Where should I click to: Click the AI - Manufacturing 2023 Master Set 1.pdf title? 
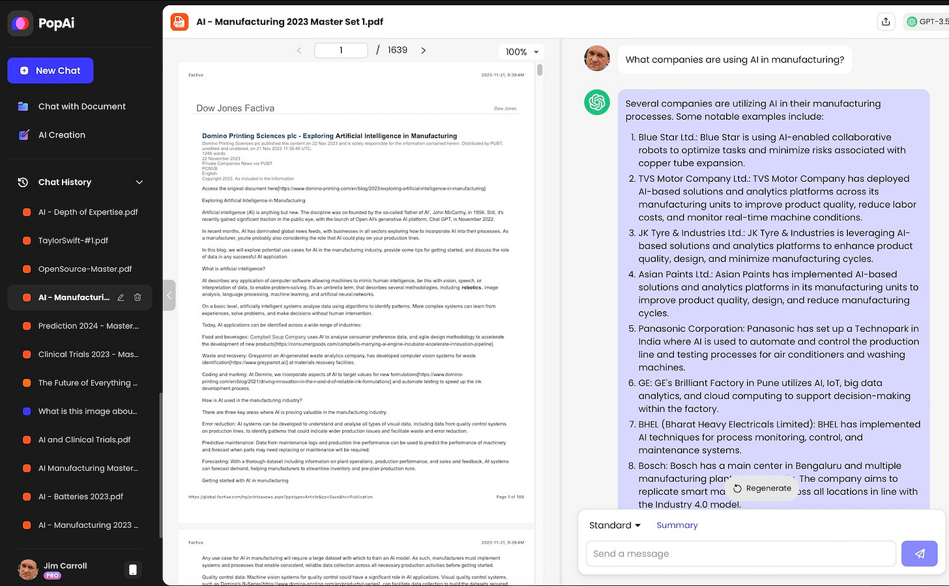(x=289, y=22)
